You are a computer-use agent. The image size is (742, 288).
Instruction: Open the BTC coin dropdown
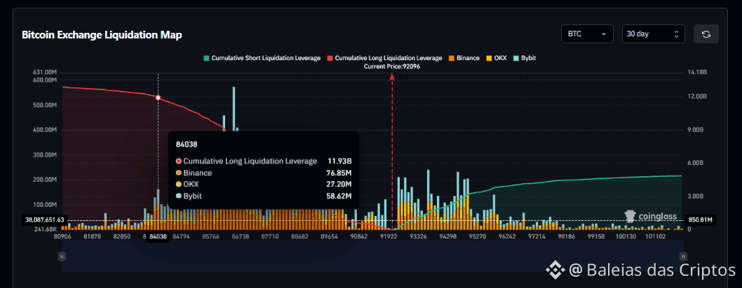click(x=587, y=34)
